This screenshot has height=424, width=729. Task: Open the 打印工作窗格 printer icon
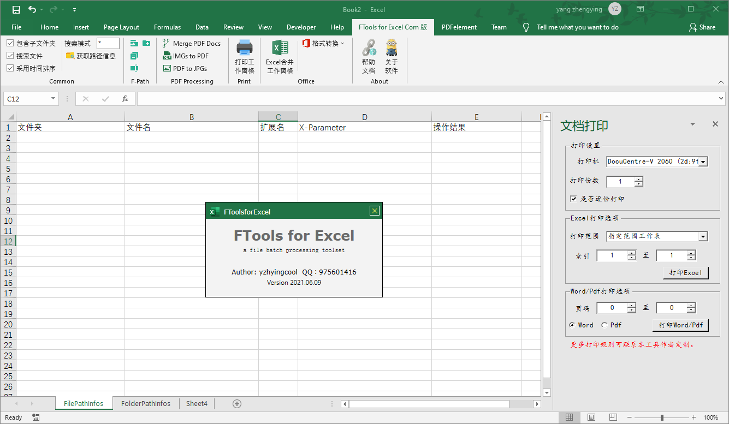pos(244,47)
